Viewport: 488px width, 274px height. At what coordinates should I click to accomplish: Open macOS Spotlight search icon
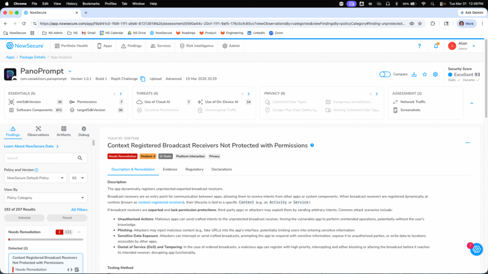432,4
